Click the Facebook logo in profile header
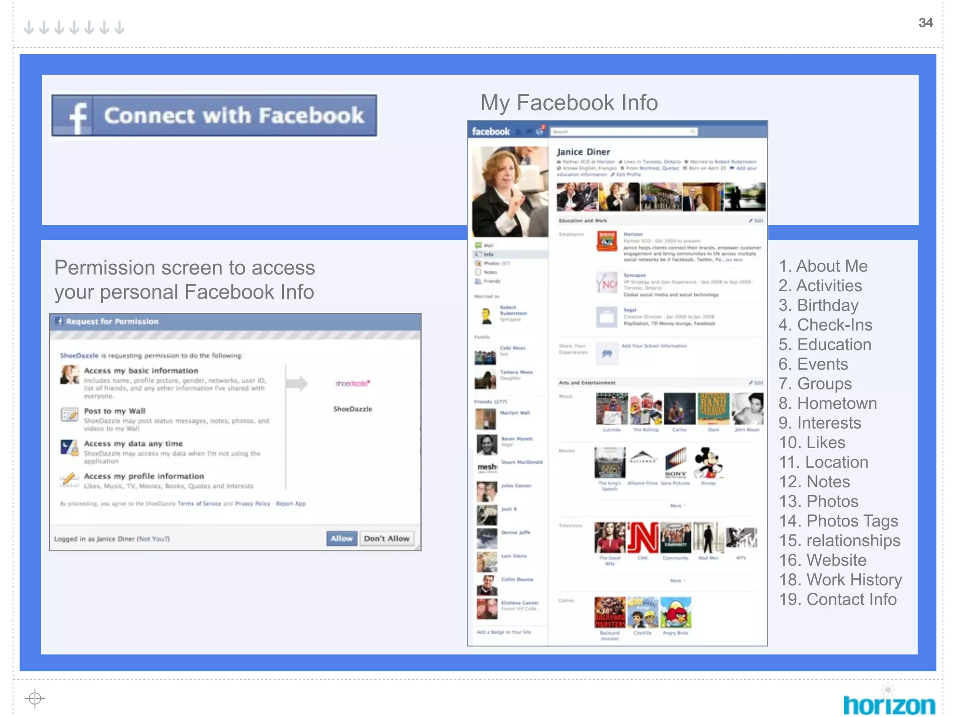Image resolution: width=956 pixels, height=717 pixels. point(491,132)
